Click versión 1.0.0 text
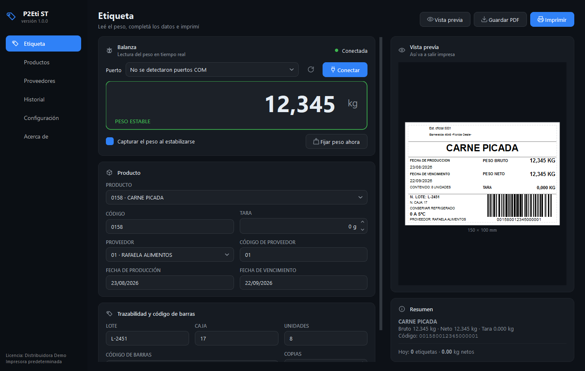 (35, 21)
